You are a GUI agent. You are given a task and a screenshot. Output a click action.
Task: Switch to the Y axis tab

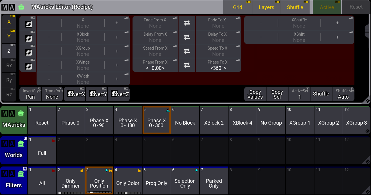[x=9, y=36]
